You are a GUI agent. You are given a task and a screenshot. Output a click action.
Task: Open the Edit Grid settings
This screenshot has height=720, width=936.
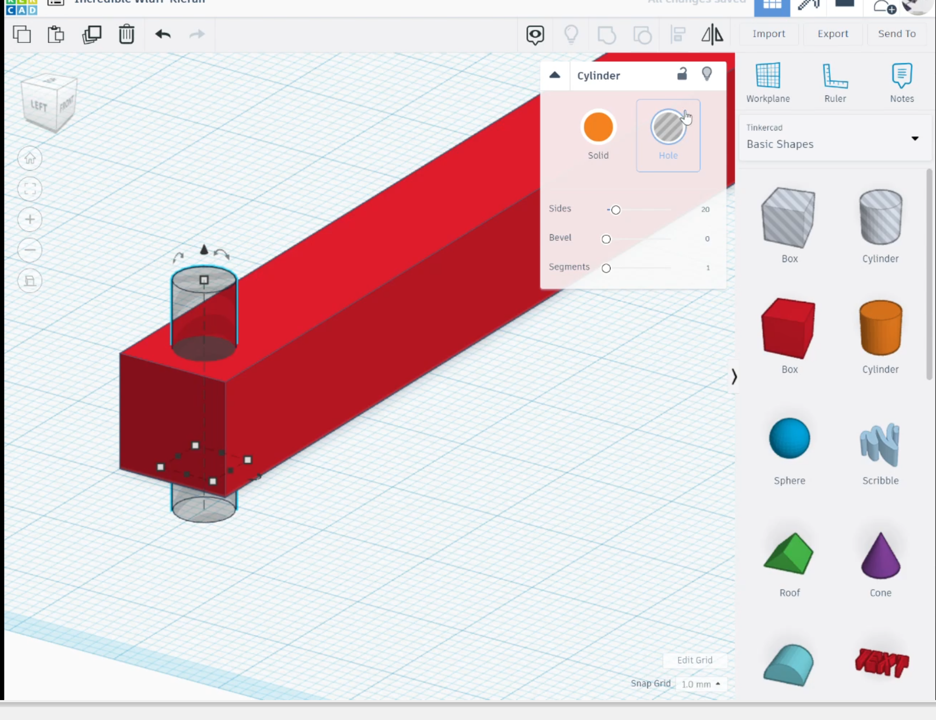(x=695, y=660)
